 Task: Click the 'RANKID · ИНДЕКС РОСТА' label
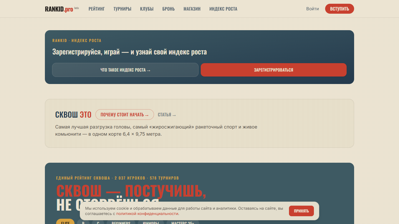(77, 40)
